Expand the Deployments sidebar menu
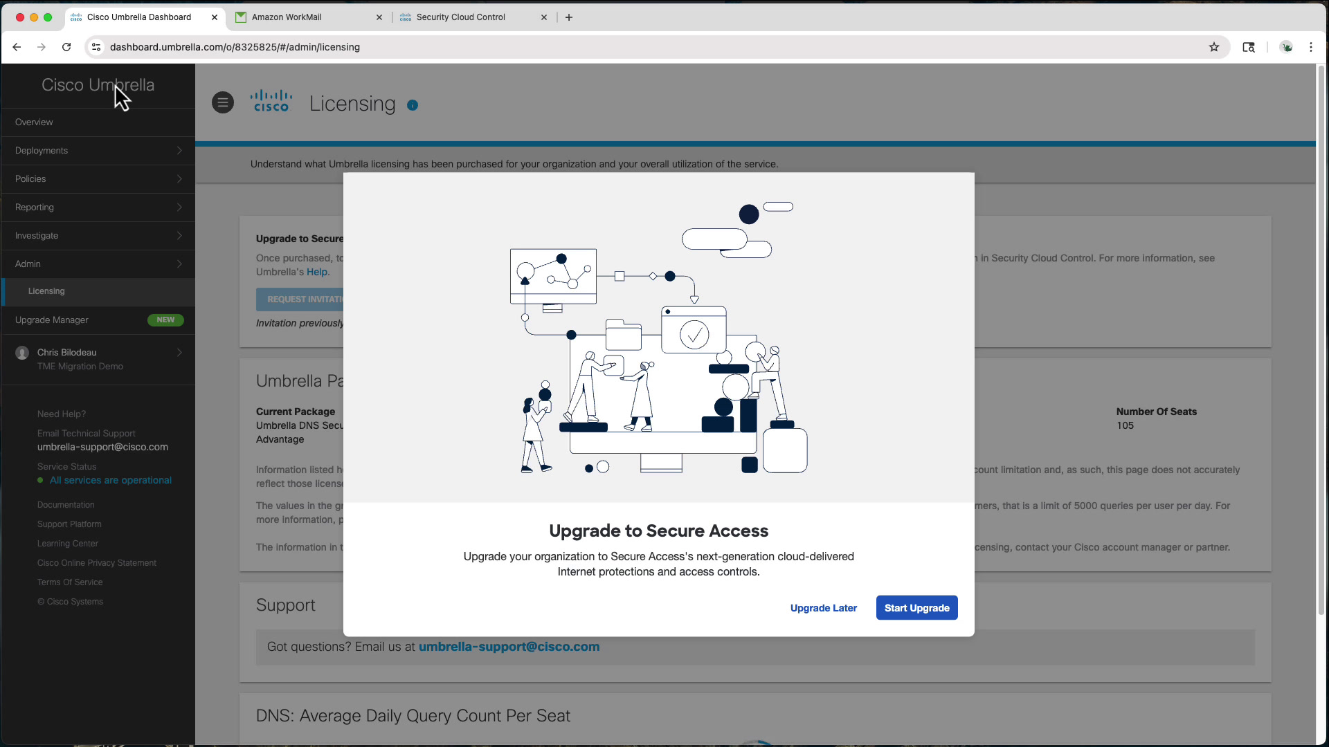 pos(98,150)
